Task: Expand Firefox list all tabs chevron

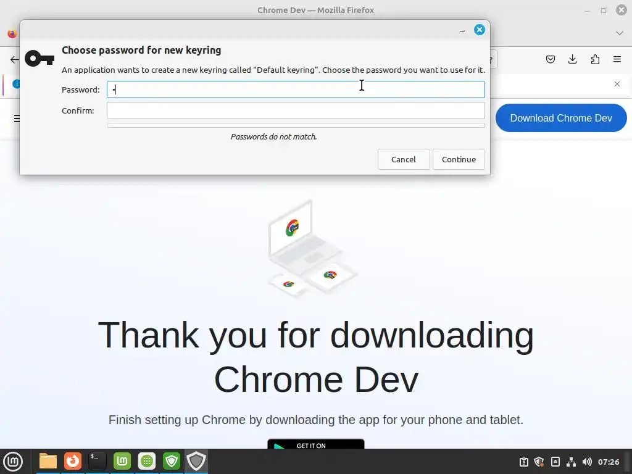Action: click(x=620, y=33)
